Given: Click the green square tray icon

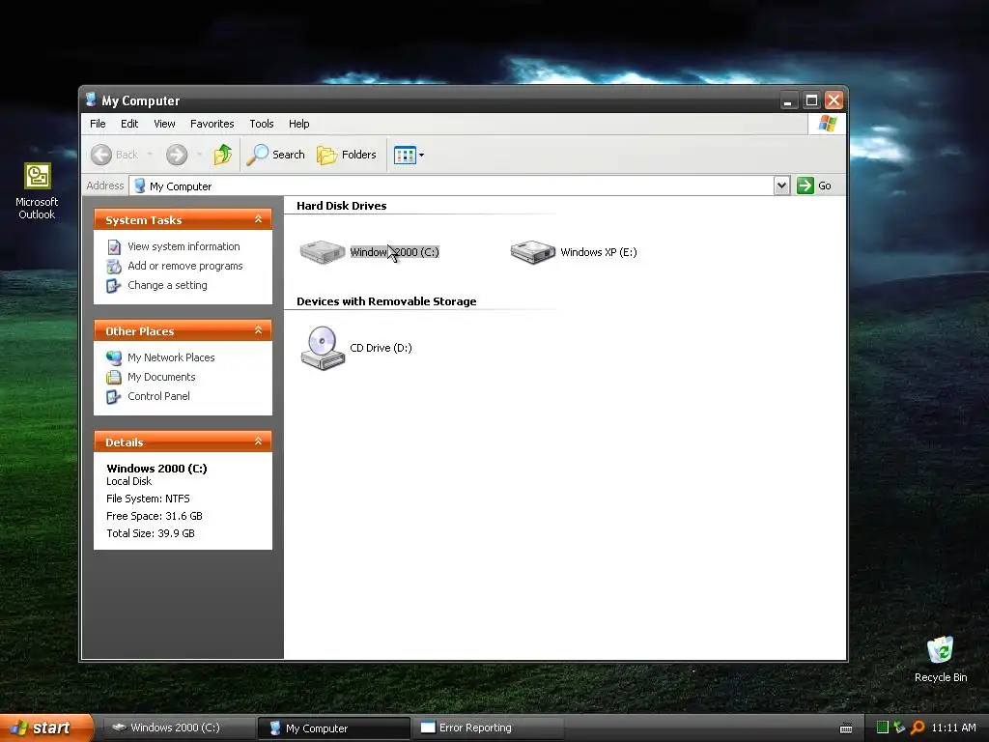Looking at the screenshot, I should point(883,728).
